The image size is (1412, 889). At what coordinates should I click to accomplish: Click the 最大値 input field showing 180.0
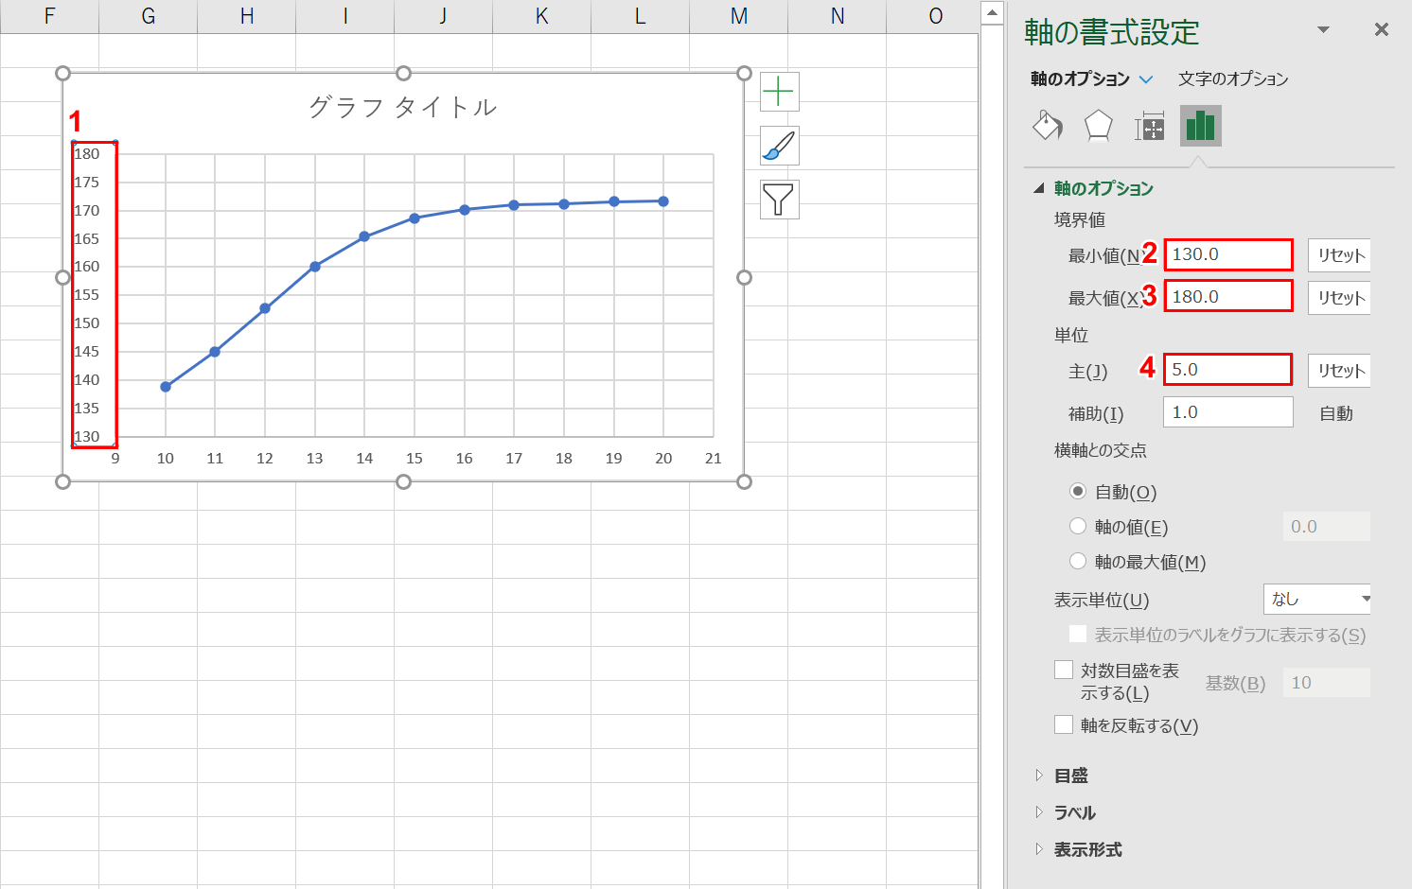point(1227,297)
